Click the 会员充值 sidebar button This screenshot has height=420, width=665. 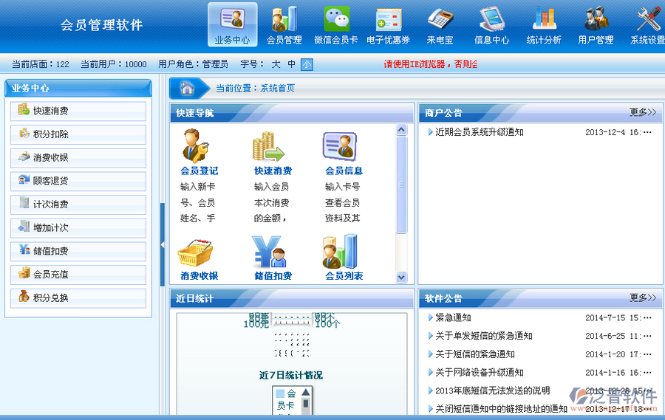click(78, 274)
